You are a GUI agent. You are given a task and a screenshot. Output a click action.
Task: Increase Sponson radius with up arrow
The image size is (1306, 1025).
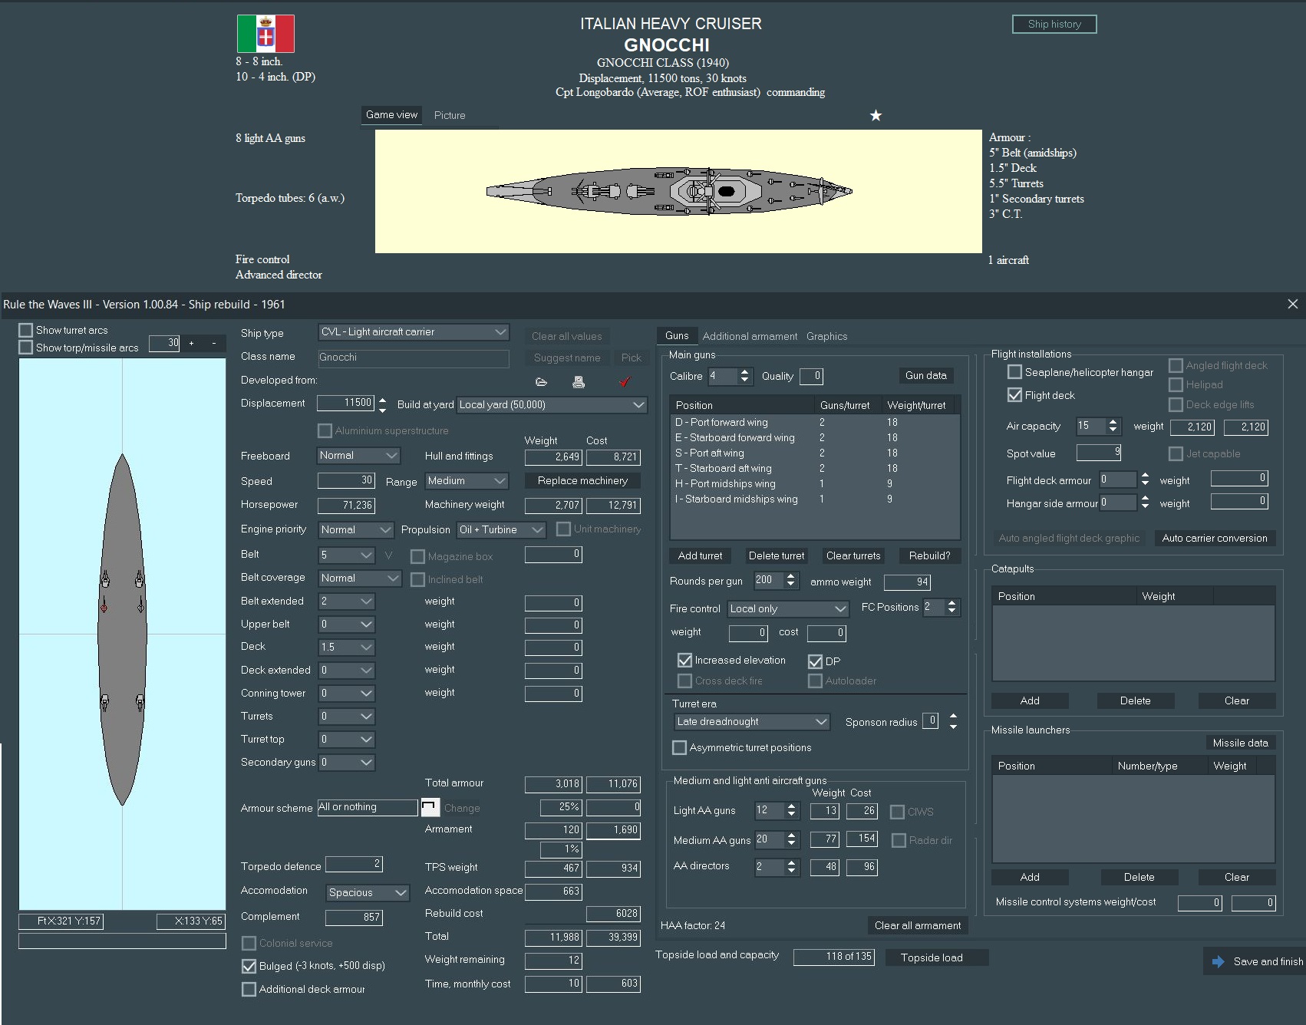(x=953, y=717)
